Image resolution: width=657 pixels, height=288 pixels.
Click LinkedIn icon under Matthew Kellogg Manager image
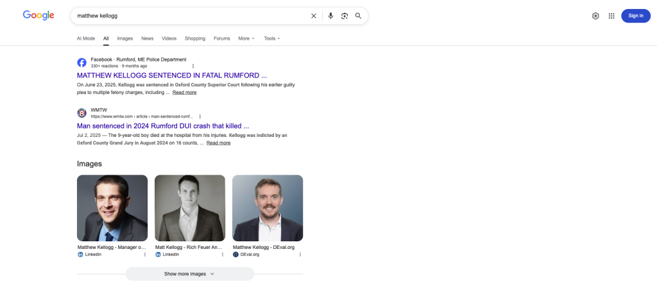coord(80,255)
